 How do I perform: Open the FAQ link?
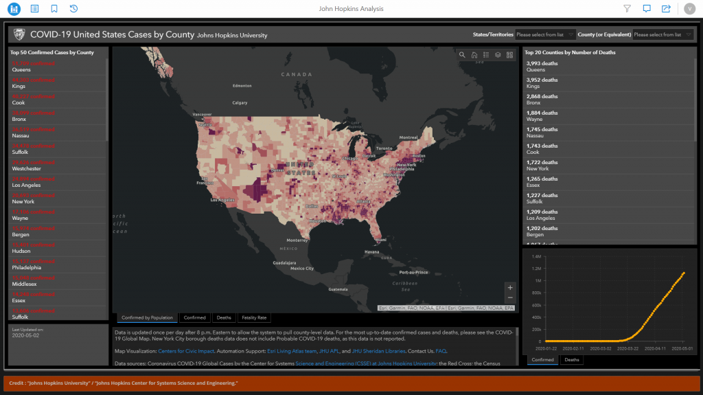pyautogui.click(x=441, y=351)
